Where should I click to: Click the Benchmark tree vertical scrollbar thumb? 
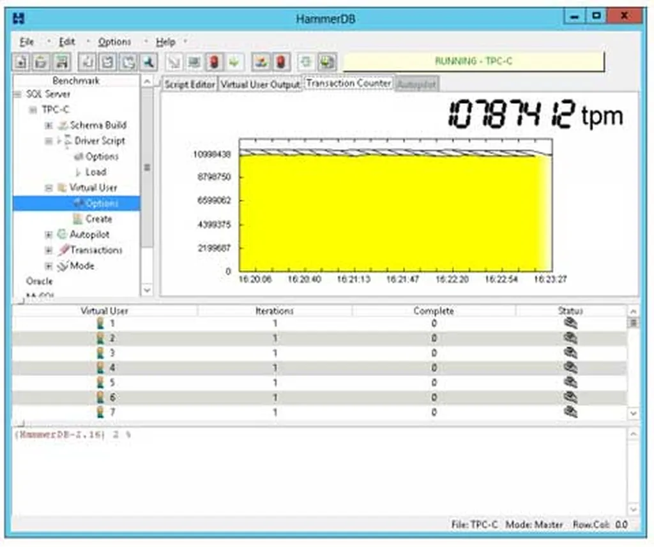click(x=147, y=167)
